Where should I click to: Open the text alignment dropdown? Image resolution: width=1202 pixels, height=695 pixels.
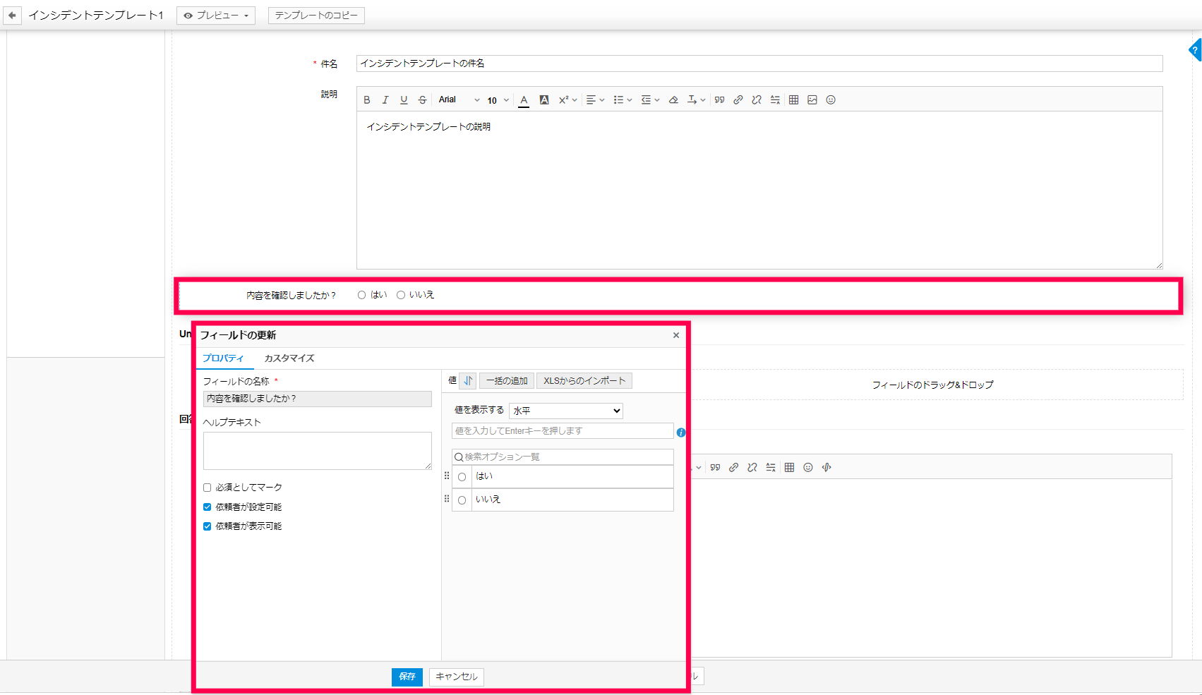click(x=596, y=100)
